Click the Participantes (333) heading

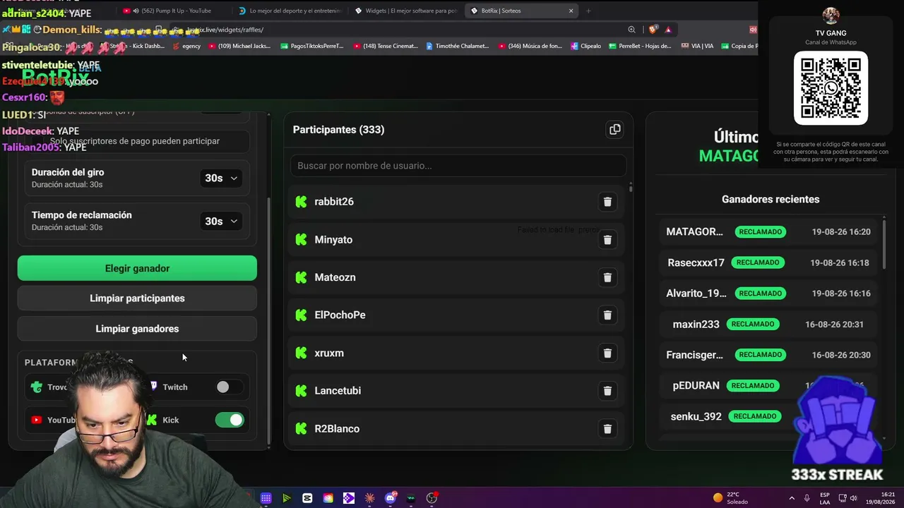(338, 130)
